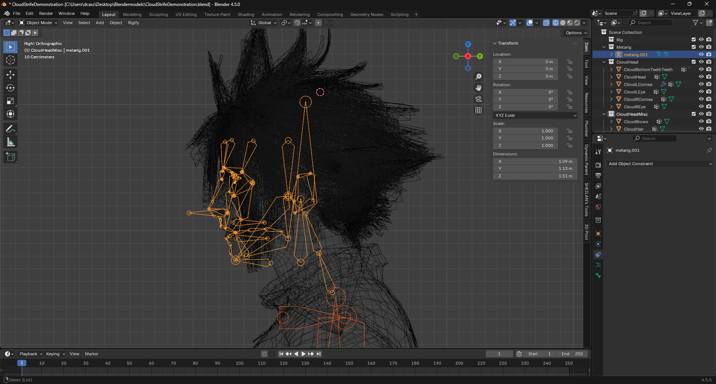This screenshot has width=716, height=384.
Task: Open the World properties tab icon
Action: (598, 207)
